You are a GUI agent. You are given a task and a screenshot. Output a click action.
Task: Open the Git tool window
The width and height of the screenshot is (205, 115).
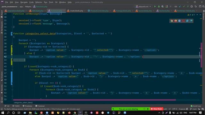click(7, 106)
